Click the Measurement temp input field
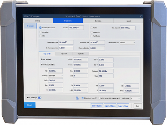The width and height of the screenshot is (167, 125). pos(66,42)
